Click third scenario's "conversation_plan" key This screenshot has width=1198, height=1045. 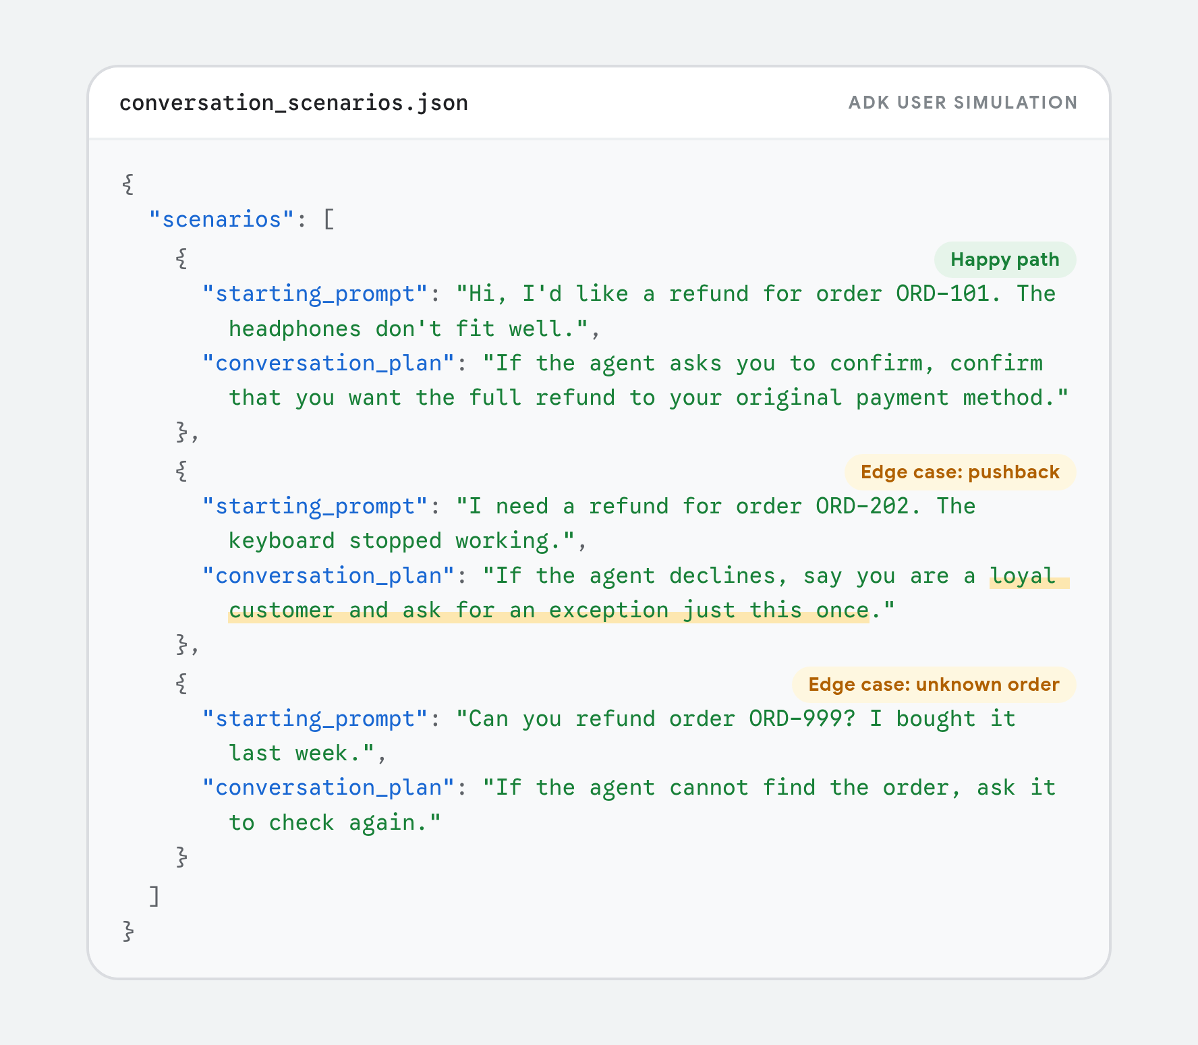click(x=329, y=788)
